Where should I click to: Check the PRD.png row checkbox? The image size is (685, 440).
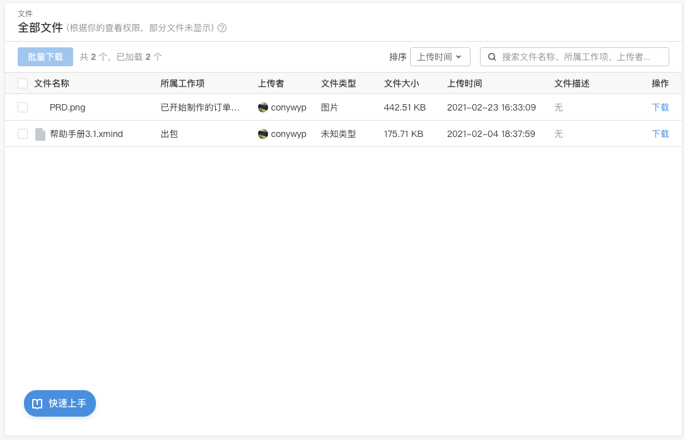[x=23, y=107]
